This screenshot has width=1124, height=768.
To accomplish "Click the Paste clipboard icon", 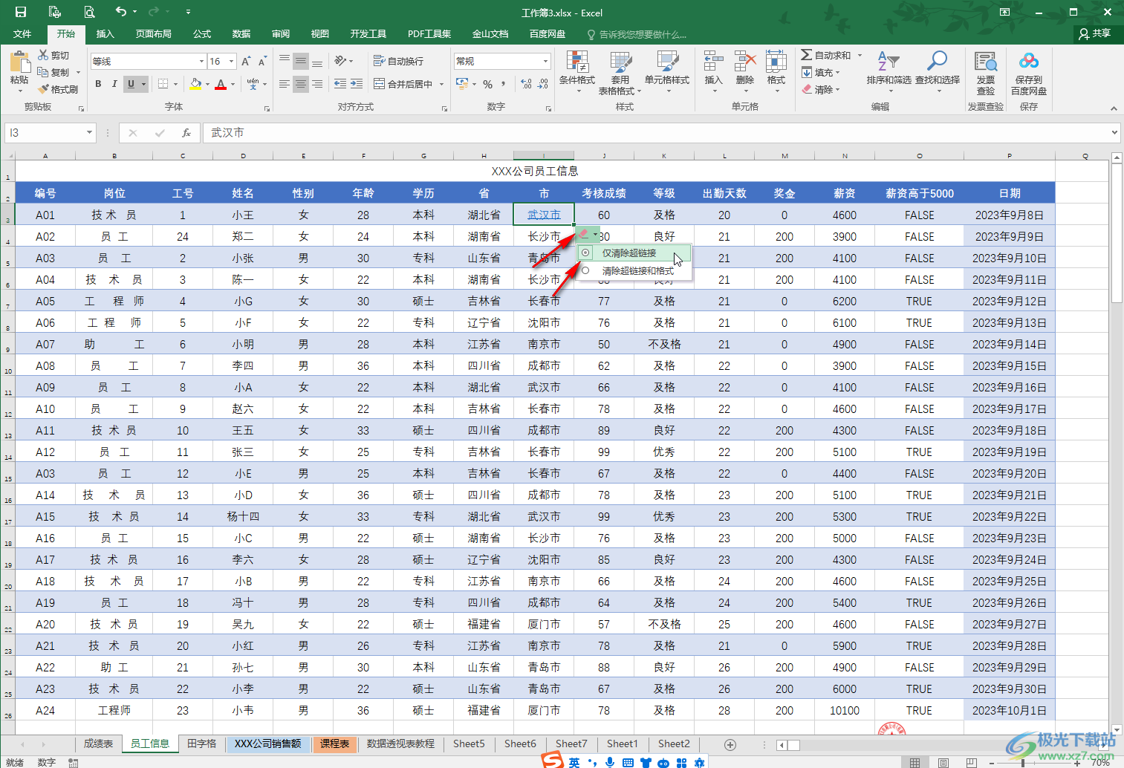I will coord(19,62).
